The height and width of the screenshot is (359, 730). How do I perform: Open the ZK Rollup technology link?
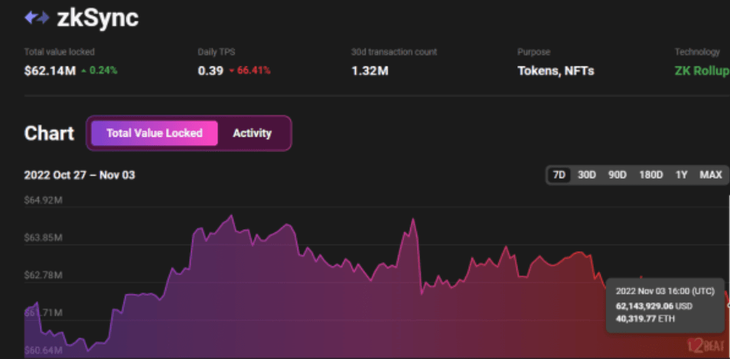point(702,71)
